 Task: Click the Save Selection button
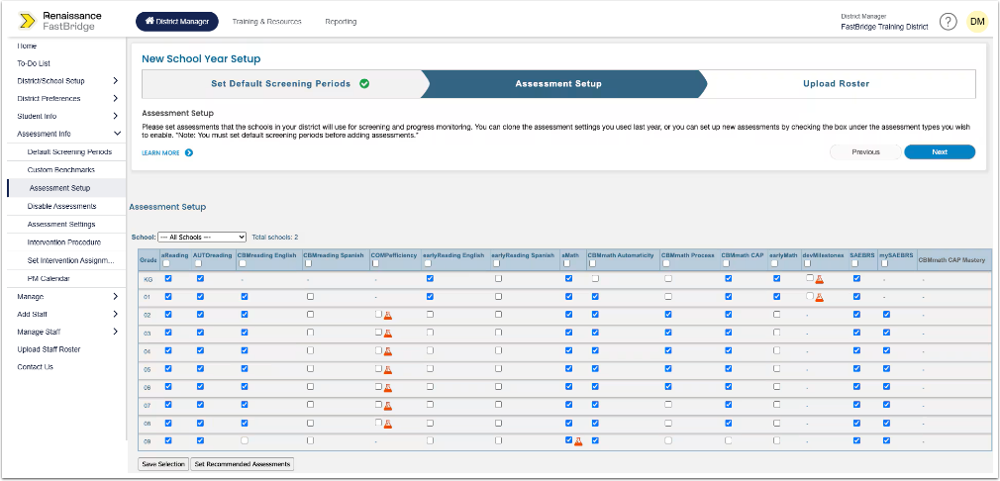coord(163,464)
